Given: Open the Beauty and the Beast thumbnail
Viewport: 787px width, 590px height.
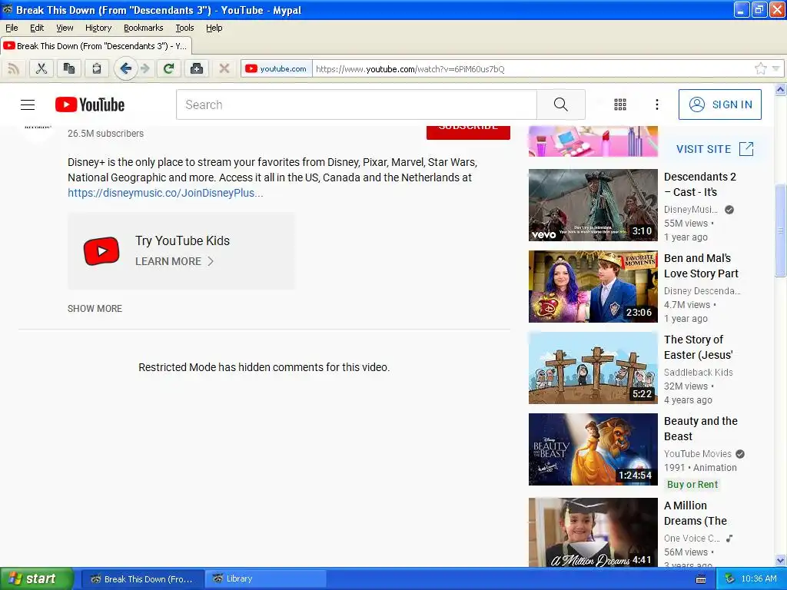Looking at the screenshot, I should (x=593, y=449).
